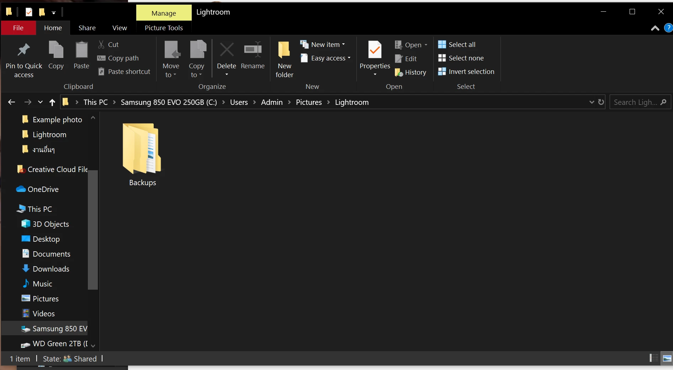Go back with the back arrow
Viewport: 673px width, 370px height.
[11, 102]
